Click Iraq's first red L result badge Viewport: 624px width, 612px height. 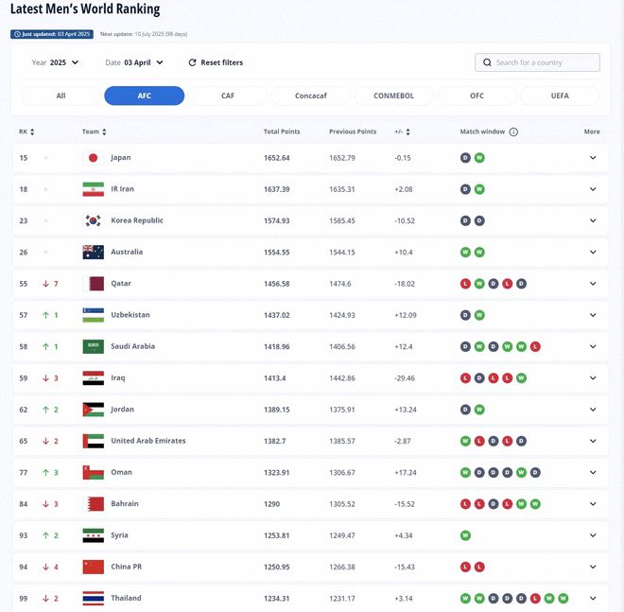click(x=465, y=378)
